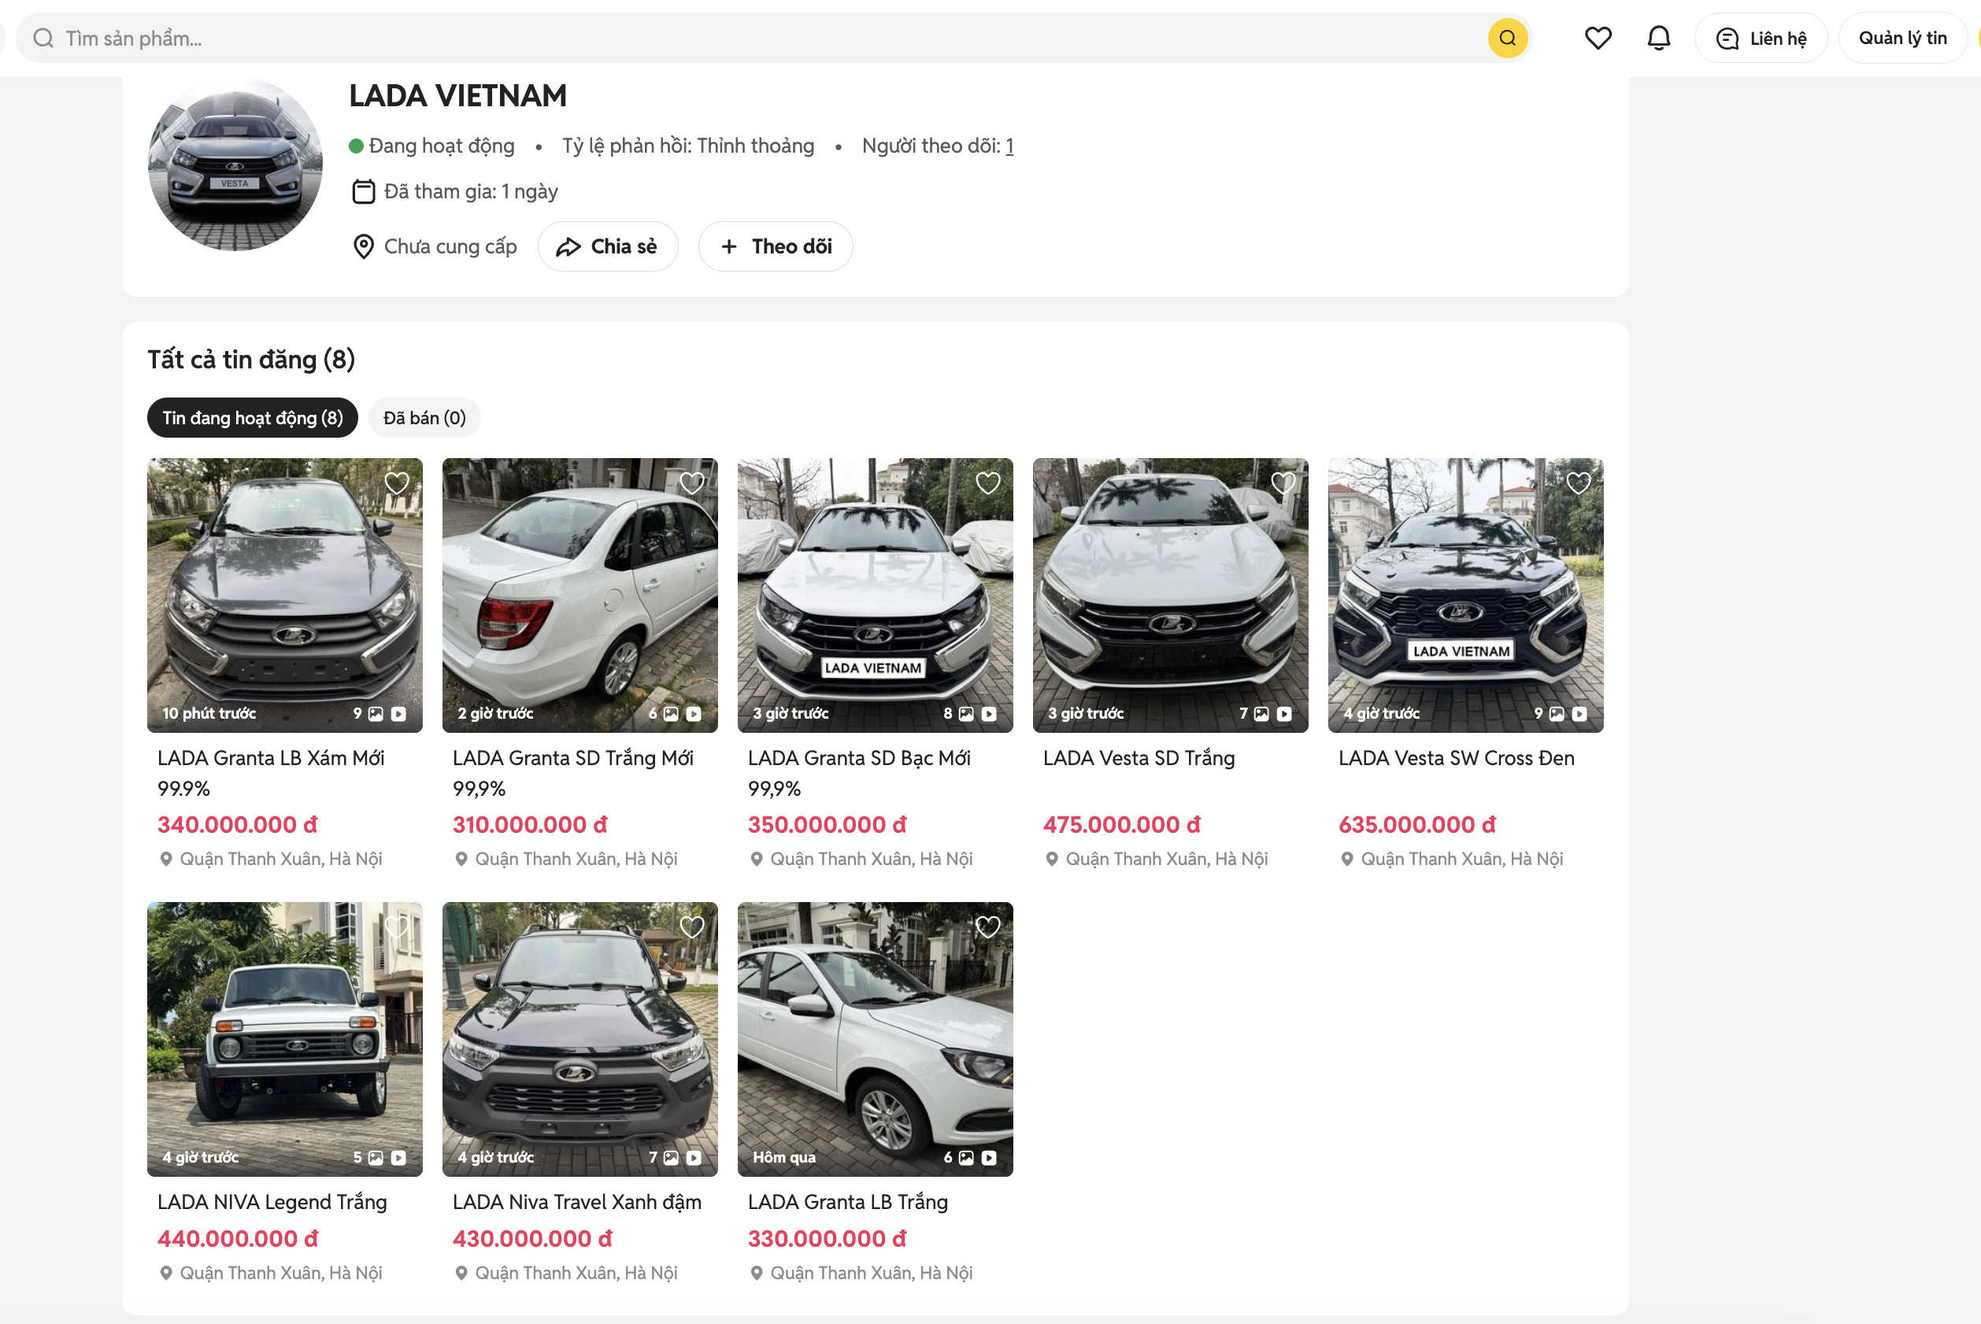Click image count icon on Vesta SW Cross photo
This screenshot has height=1324, width=1981.
point(1557,715)
